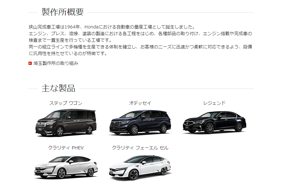This screenshot has height=193, width=289.
Task: Click the オデッセイ product label
Action: (140, 103)
